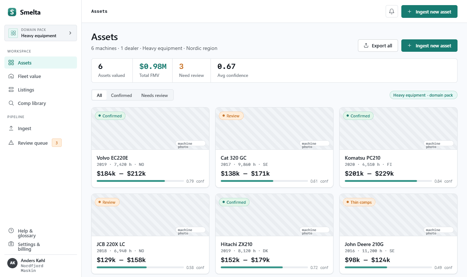Open Settings & billing

[41, 247]
